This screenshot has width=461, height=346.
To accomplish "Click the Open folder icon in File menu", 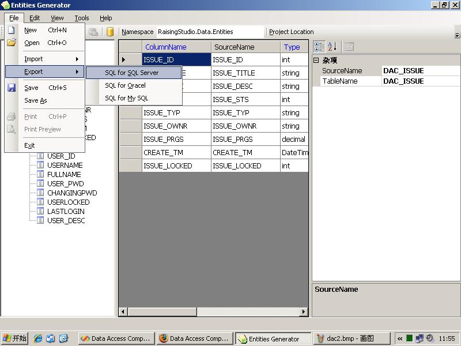I will tap(12, 43).
